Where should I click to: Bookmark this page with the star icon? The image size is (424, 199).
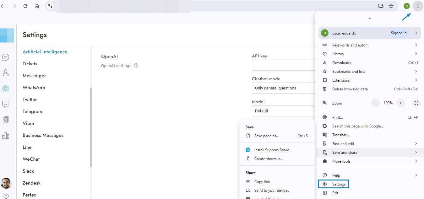[x=391, y=6]
